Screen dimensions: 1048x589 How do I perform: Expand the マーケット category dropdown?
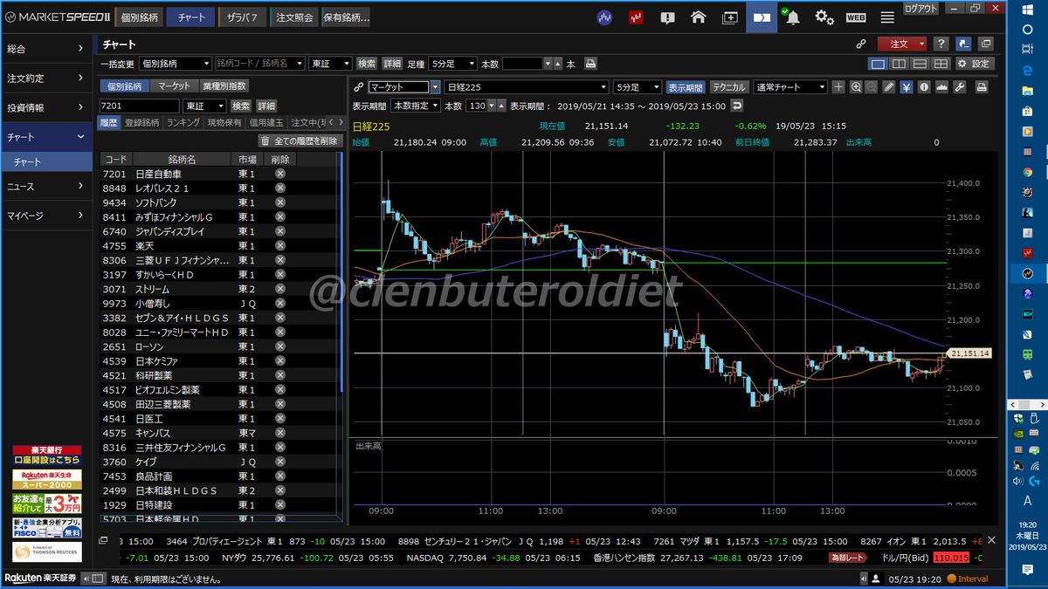(435, 87)
